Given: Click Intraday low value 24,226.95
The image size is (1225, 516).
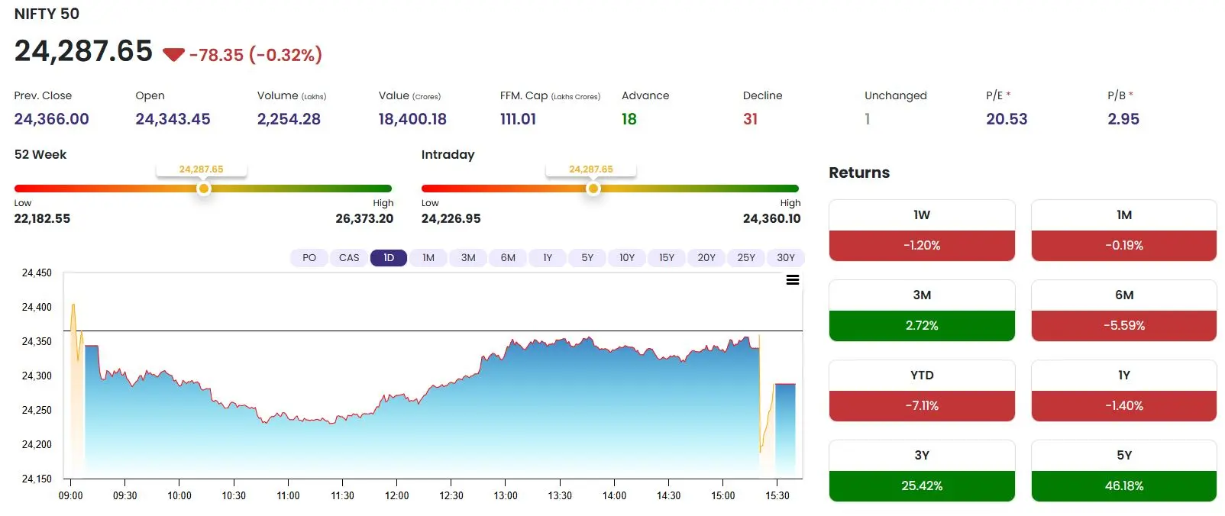Looking at the screenshot, I should [x=451, y=218].
